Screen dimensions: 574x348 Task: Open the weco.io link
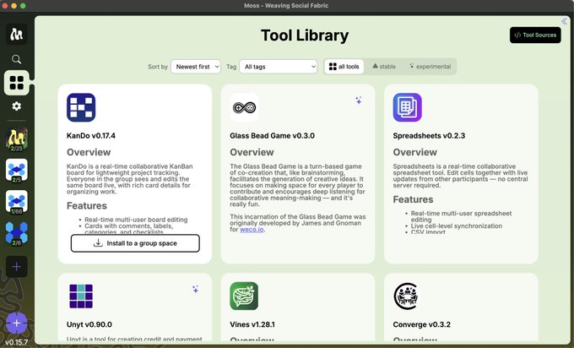click(252, 229)
